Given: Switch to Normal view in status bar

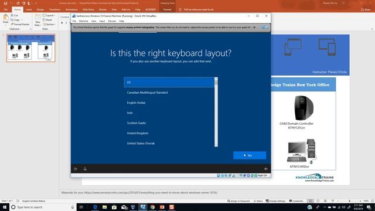Looking at the screenshot, I should 311,201.
